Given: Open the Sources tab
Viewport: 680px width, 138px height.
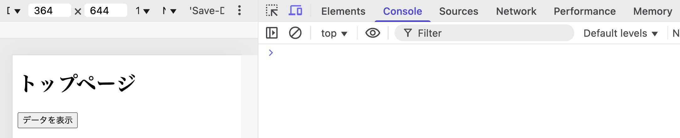Looking at the screenshot, I should click(459, 11).
